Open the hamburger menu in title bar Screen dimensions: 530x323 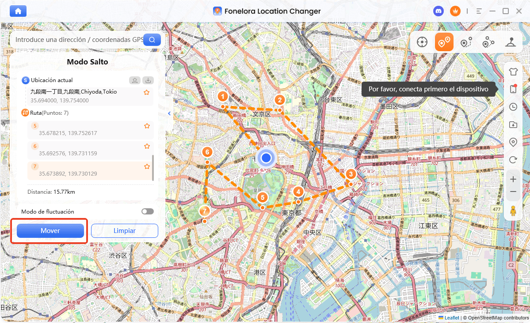click(479, 11)
